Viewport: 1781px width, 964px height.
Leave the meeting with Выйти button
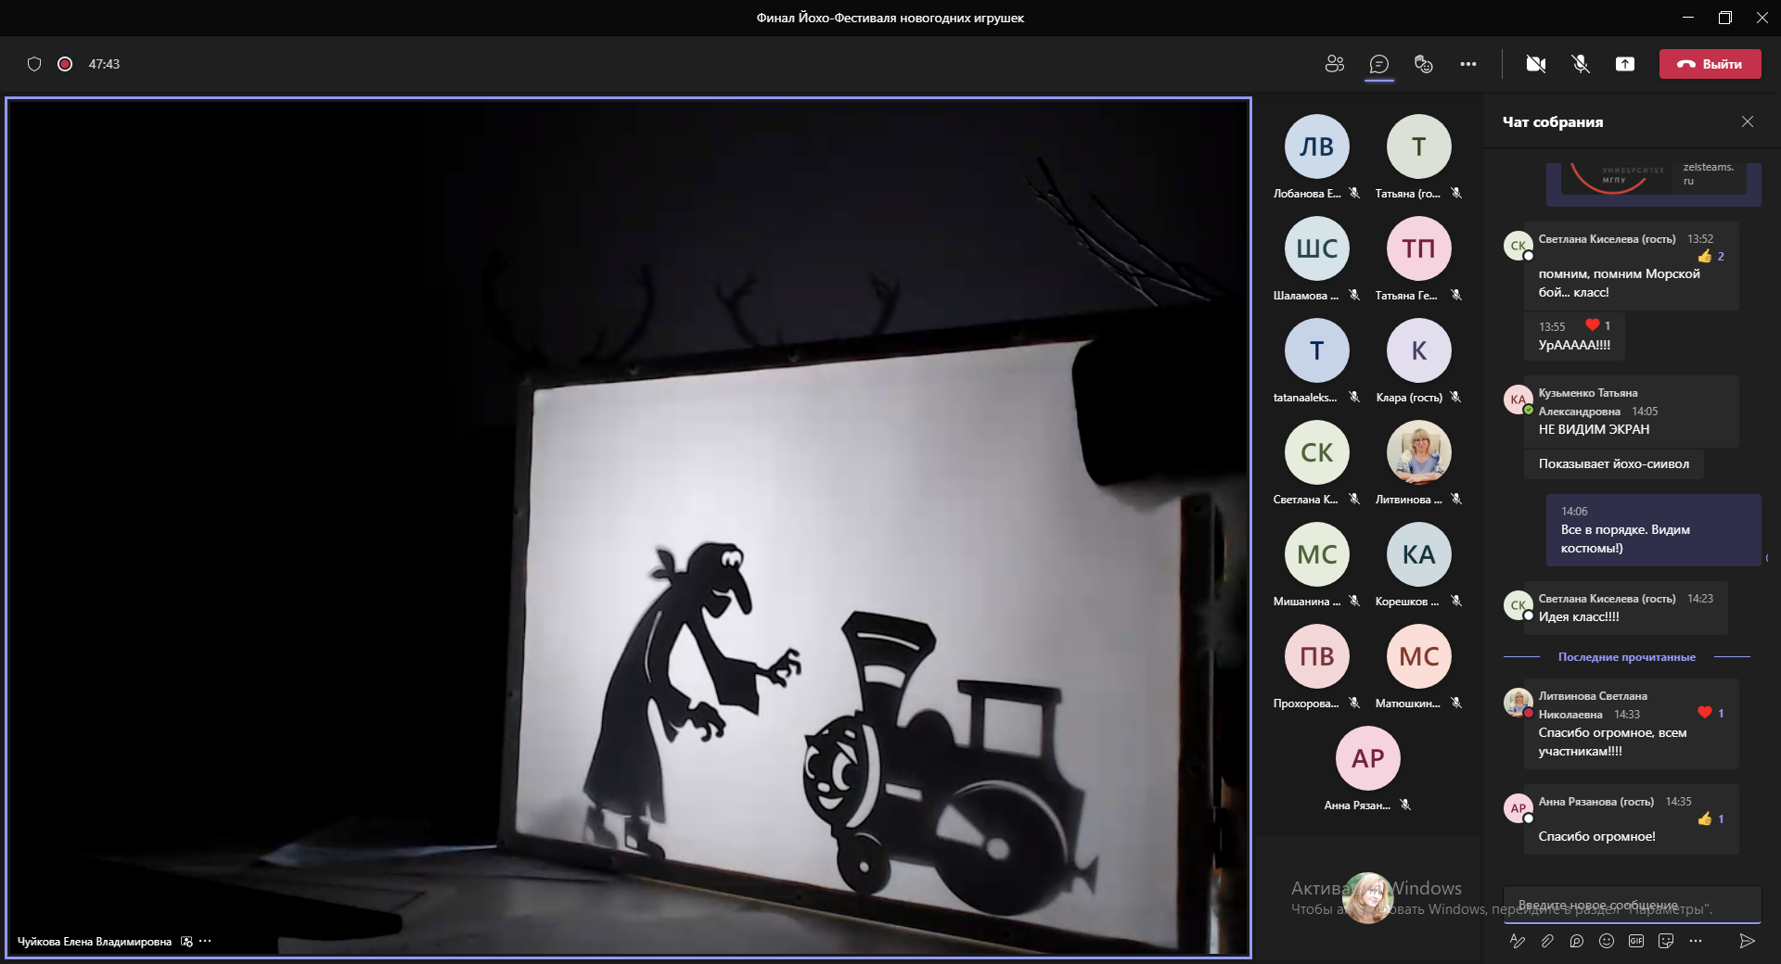click(x=1710, y=64)
